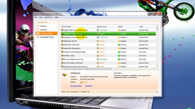The width and height of the screenshot is (195, 109).
Task: Click the System Service sidebar icon
Action: click(x=38, y=34)
